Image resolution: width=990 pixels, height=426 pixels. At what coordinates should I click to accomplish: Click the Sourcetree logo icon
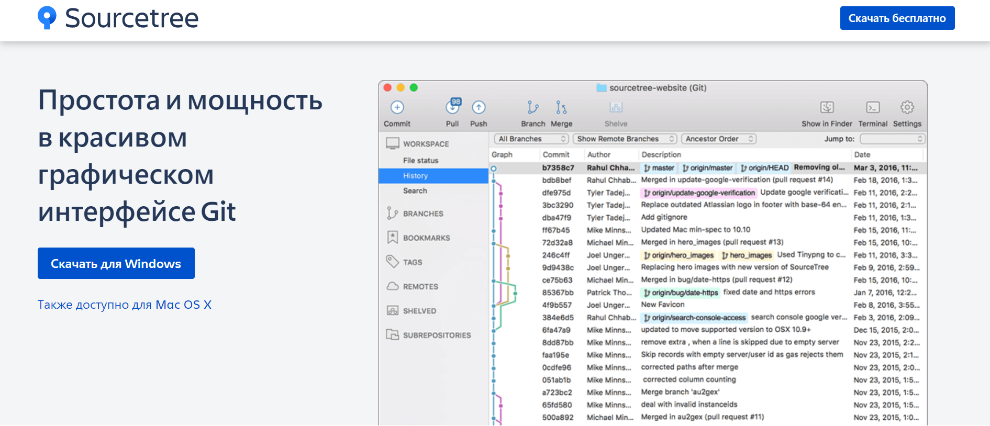click(47, 18)
